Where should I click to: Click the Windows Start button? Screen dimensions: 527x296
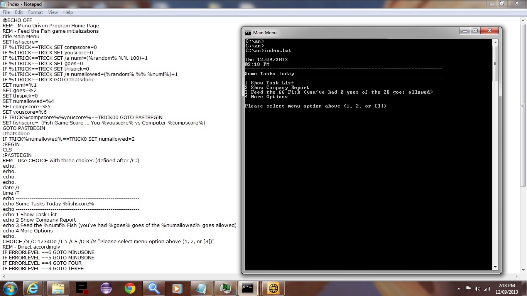coord(10,288)
